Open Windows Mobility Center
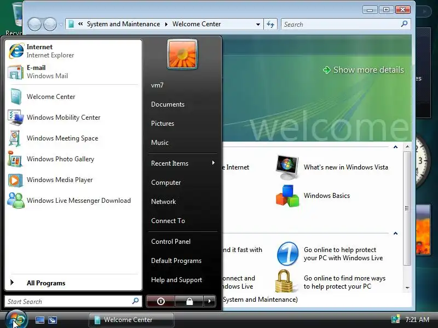Image resolution: width=438 pixels, height=328 pixels. pyautogui.click(x=73, y=118)
